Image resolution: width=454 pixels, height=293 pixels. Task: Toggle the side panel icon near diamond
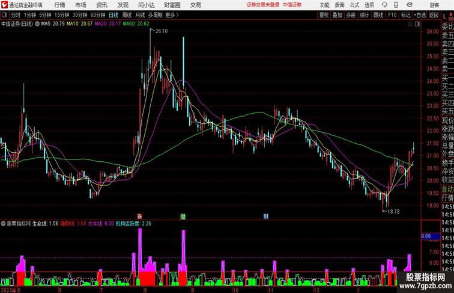tap(417, 24)
